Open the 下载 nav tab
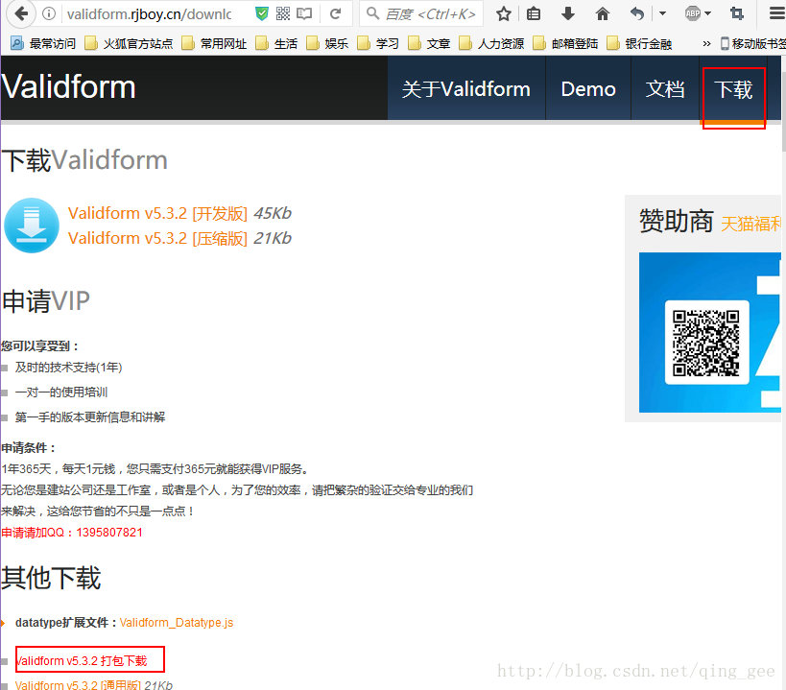This screenshot has height=690, width=786. coord(733,90)
